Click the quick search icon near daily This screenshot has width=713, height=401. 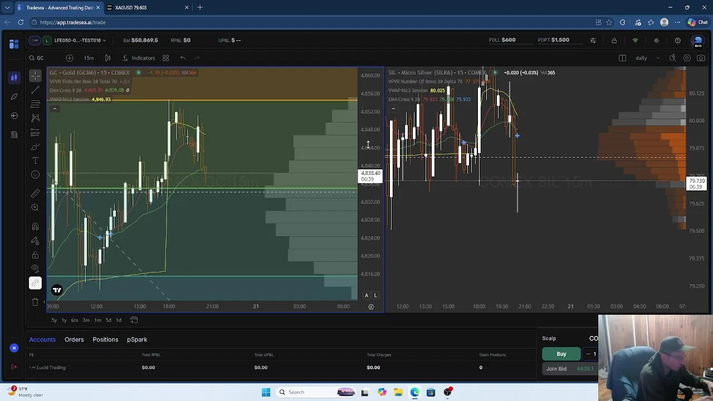click(x=672, y=58)
